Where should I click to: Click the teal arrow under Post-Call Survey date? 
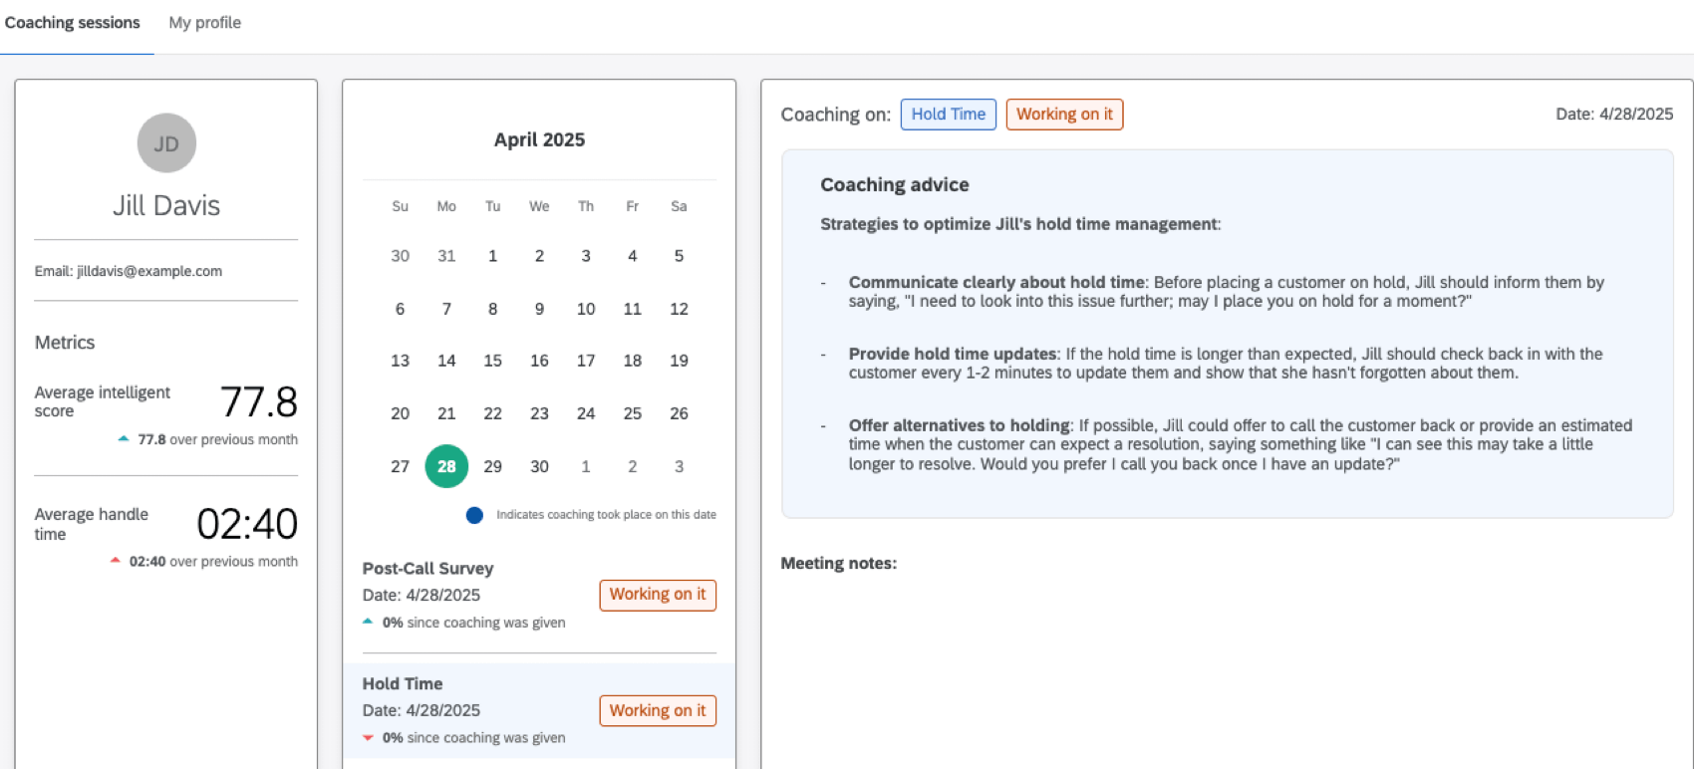pyautogui.click(x=368, y=621)
